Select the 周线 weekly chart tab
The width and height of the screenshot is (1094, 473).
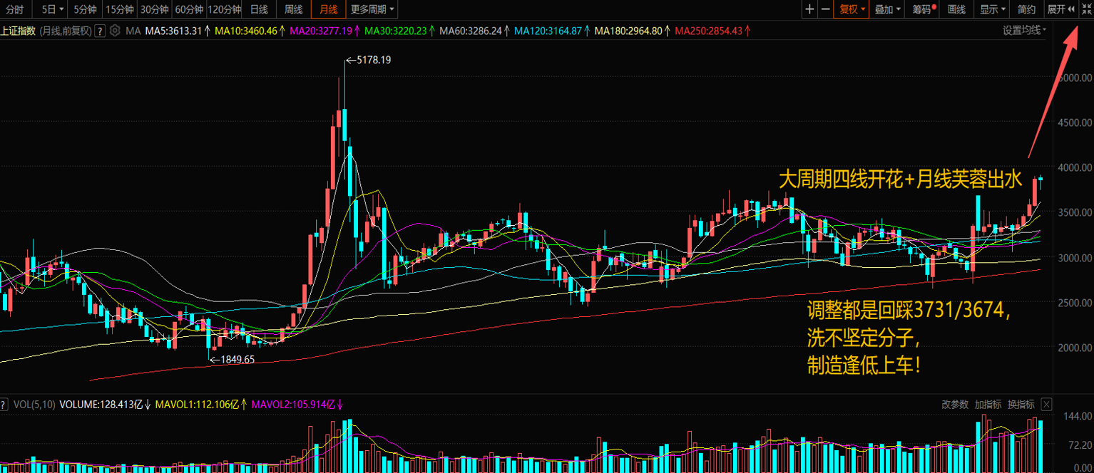[x=294, y=9]
